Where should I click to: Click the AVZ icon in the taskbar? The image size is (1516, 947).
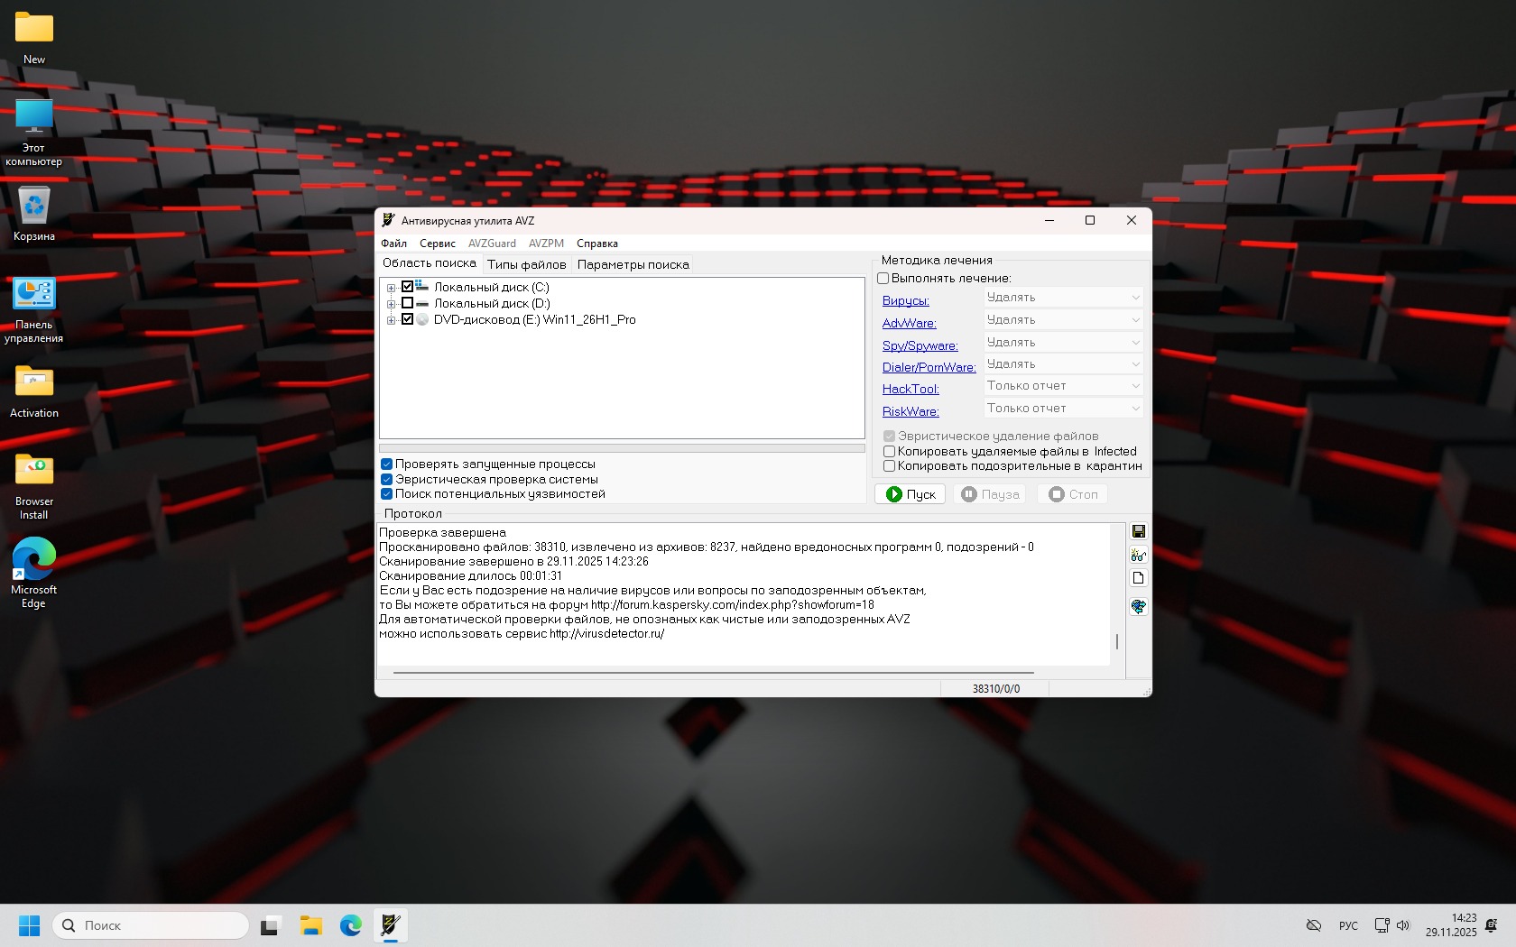tap(391, 925)
